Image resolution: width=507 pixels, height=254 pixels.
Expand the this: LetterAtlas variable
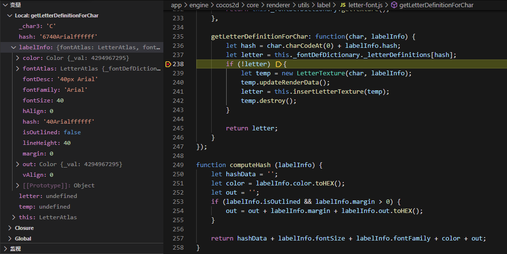tap(14, 217)
